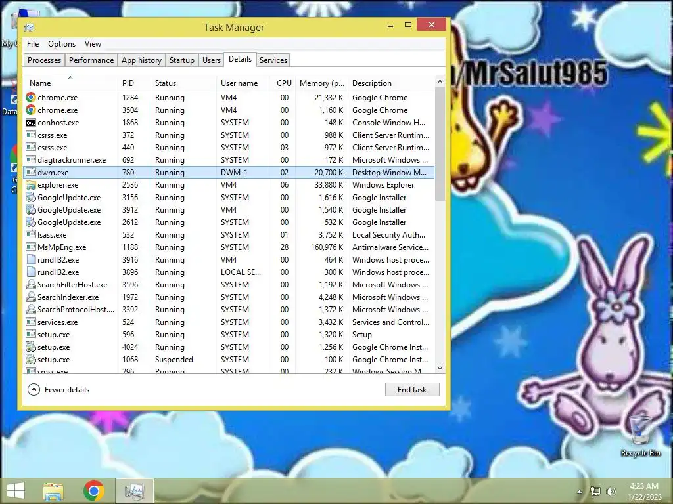Click the setup.exe icon for PID 596

pyautogui.click(x=30, y=334)
